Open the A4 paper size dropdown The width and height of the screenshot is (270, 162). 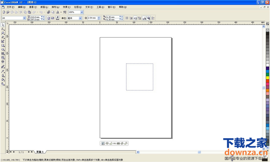(24, 18)
